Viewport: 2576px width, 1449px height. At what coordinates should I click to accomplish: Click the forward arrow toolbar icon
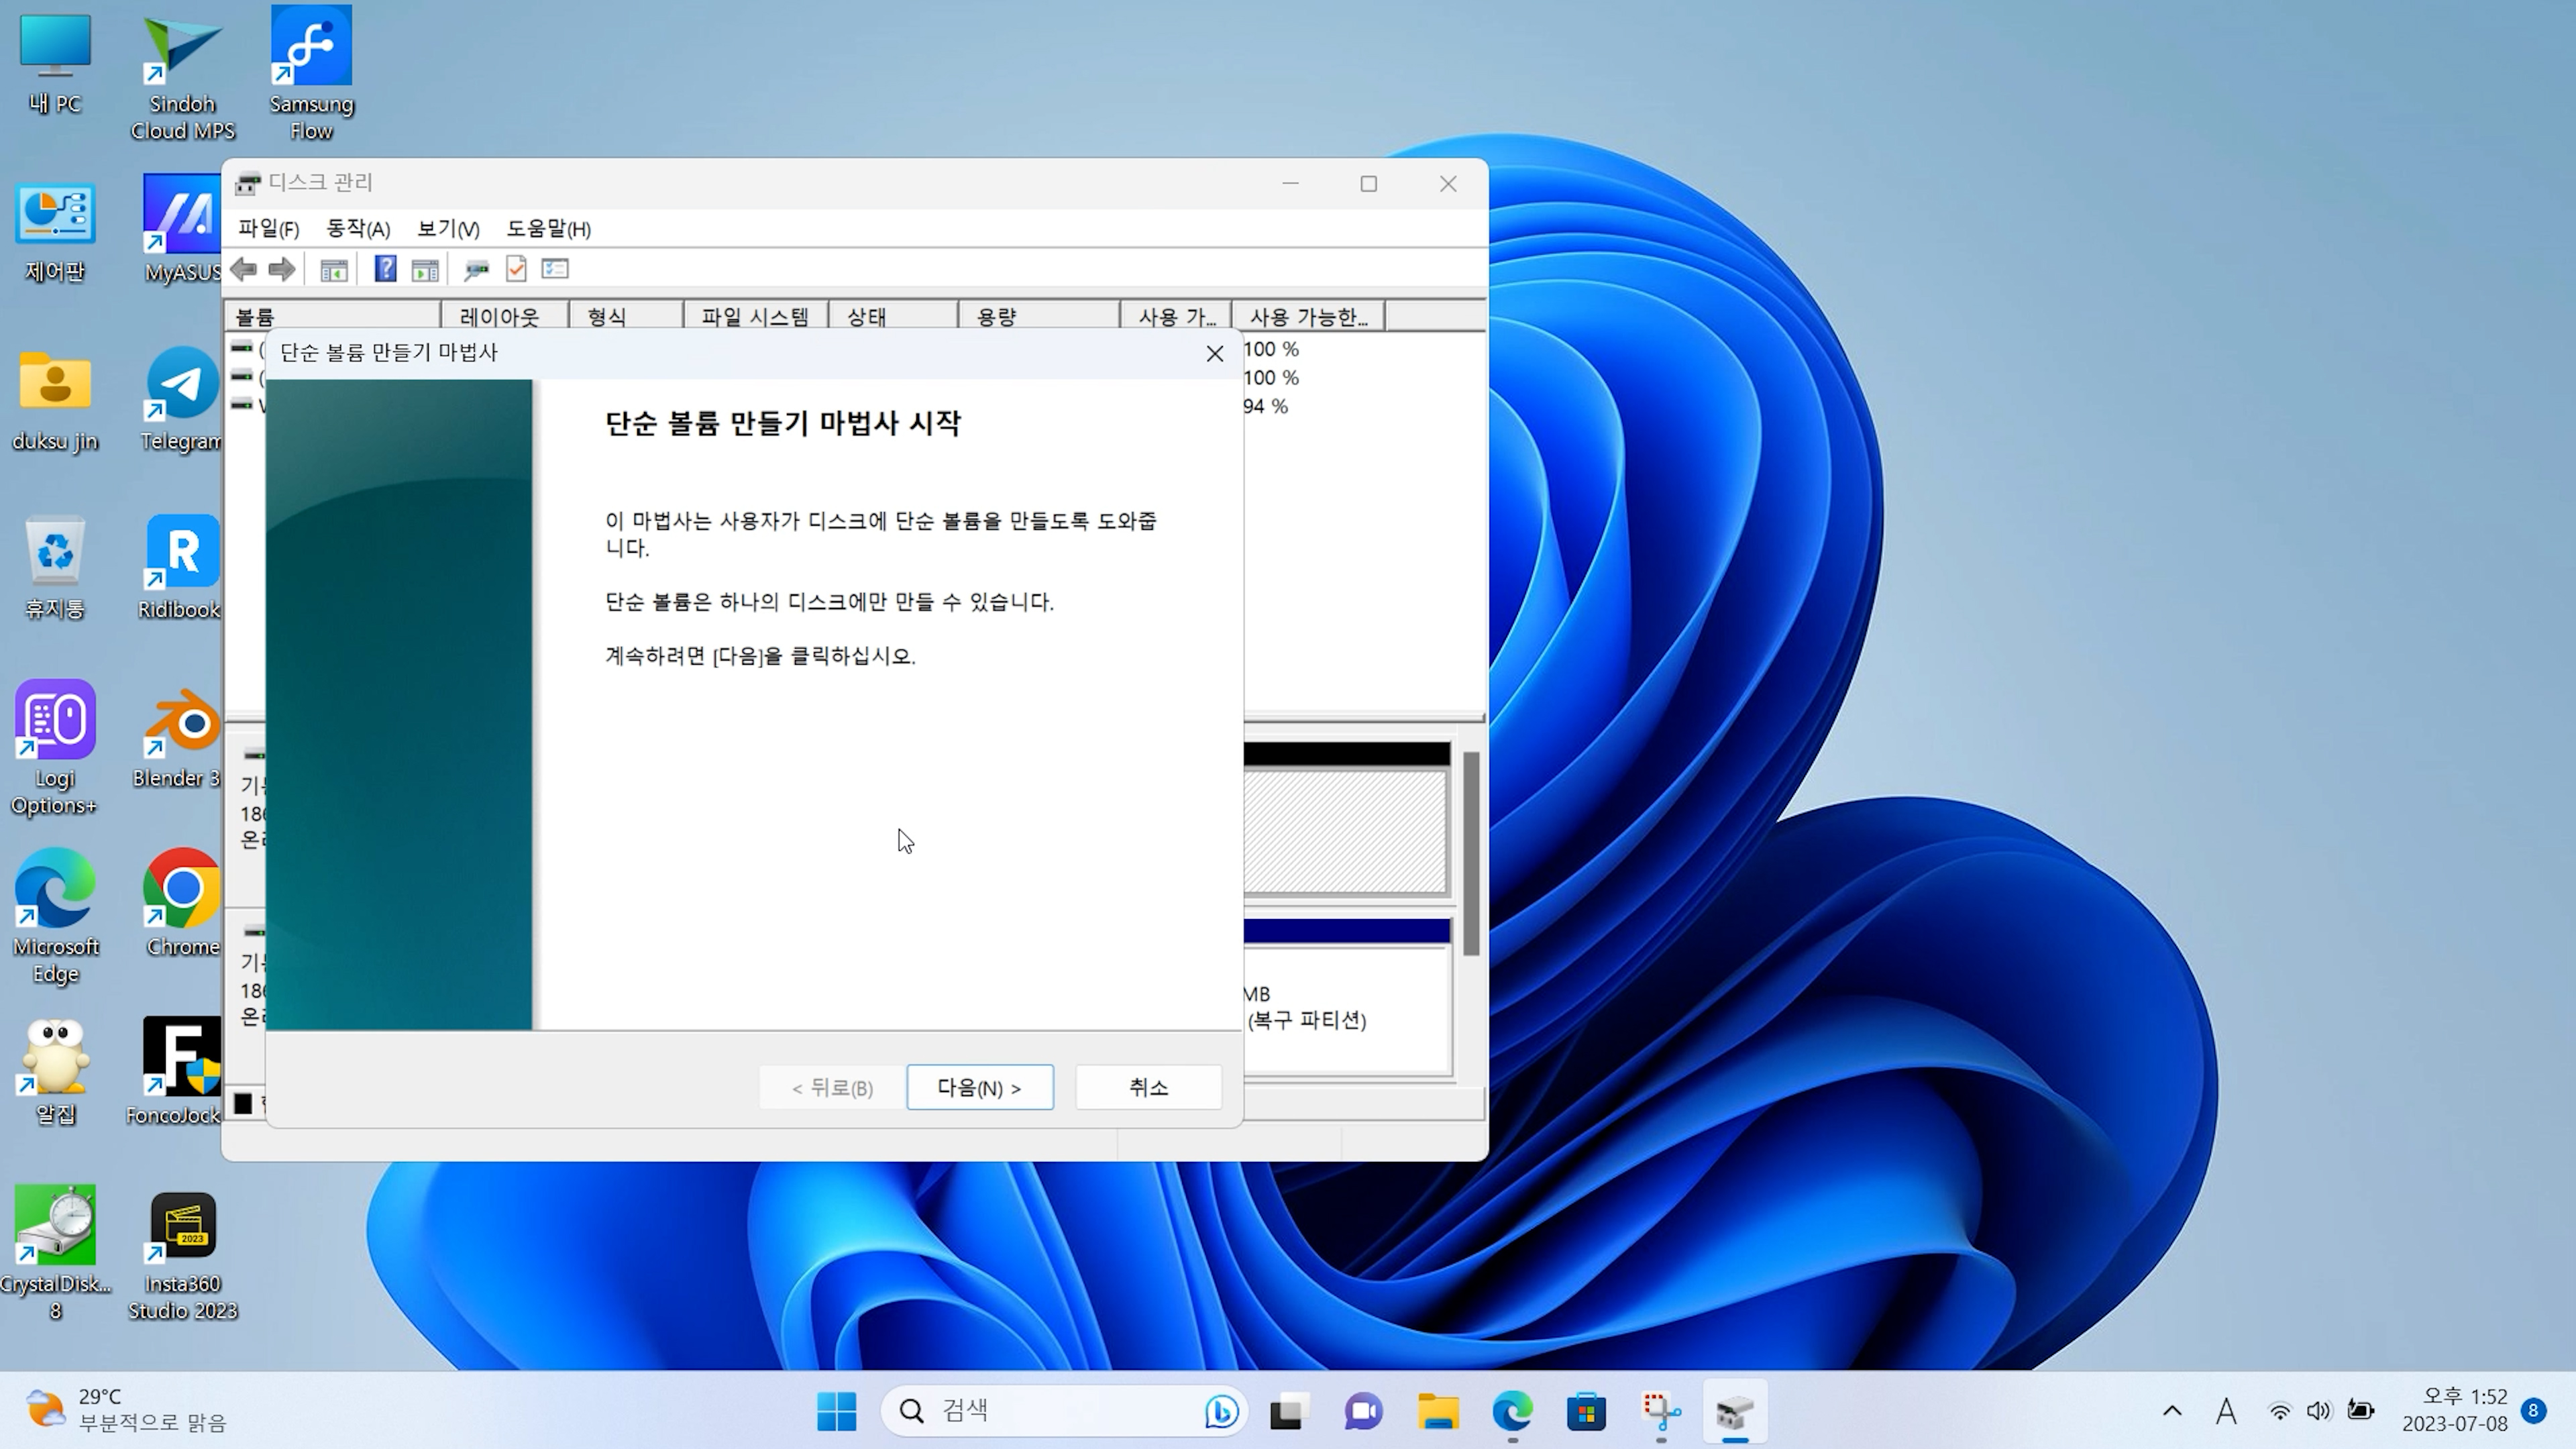click(x=282, y=269)
